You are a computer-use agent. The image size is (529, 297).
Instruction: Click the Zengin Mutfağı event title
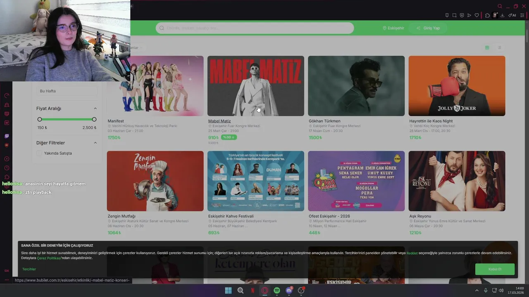(122, 216)
